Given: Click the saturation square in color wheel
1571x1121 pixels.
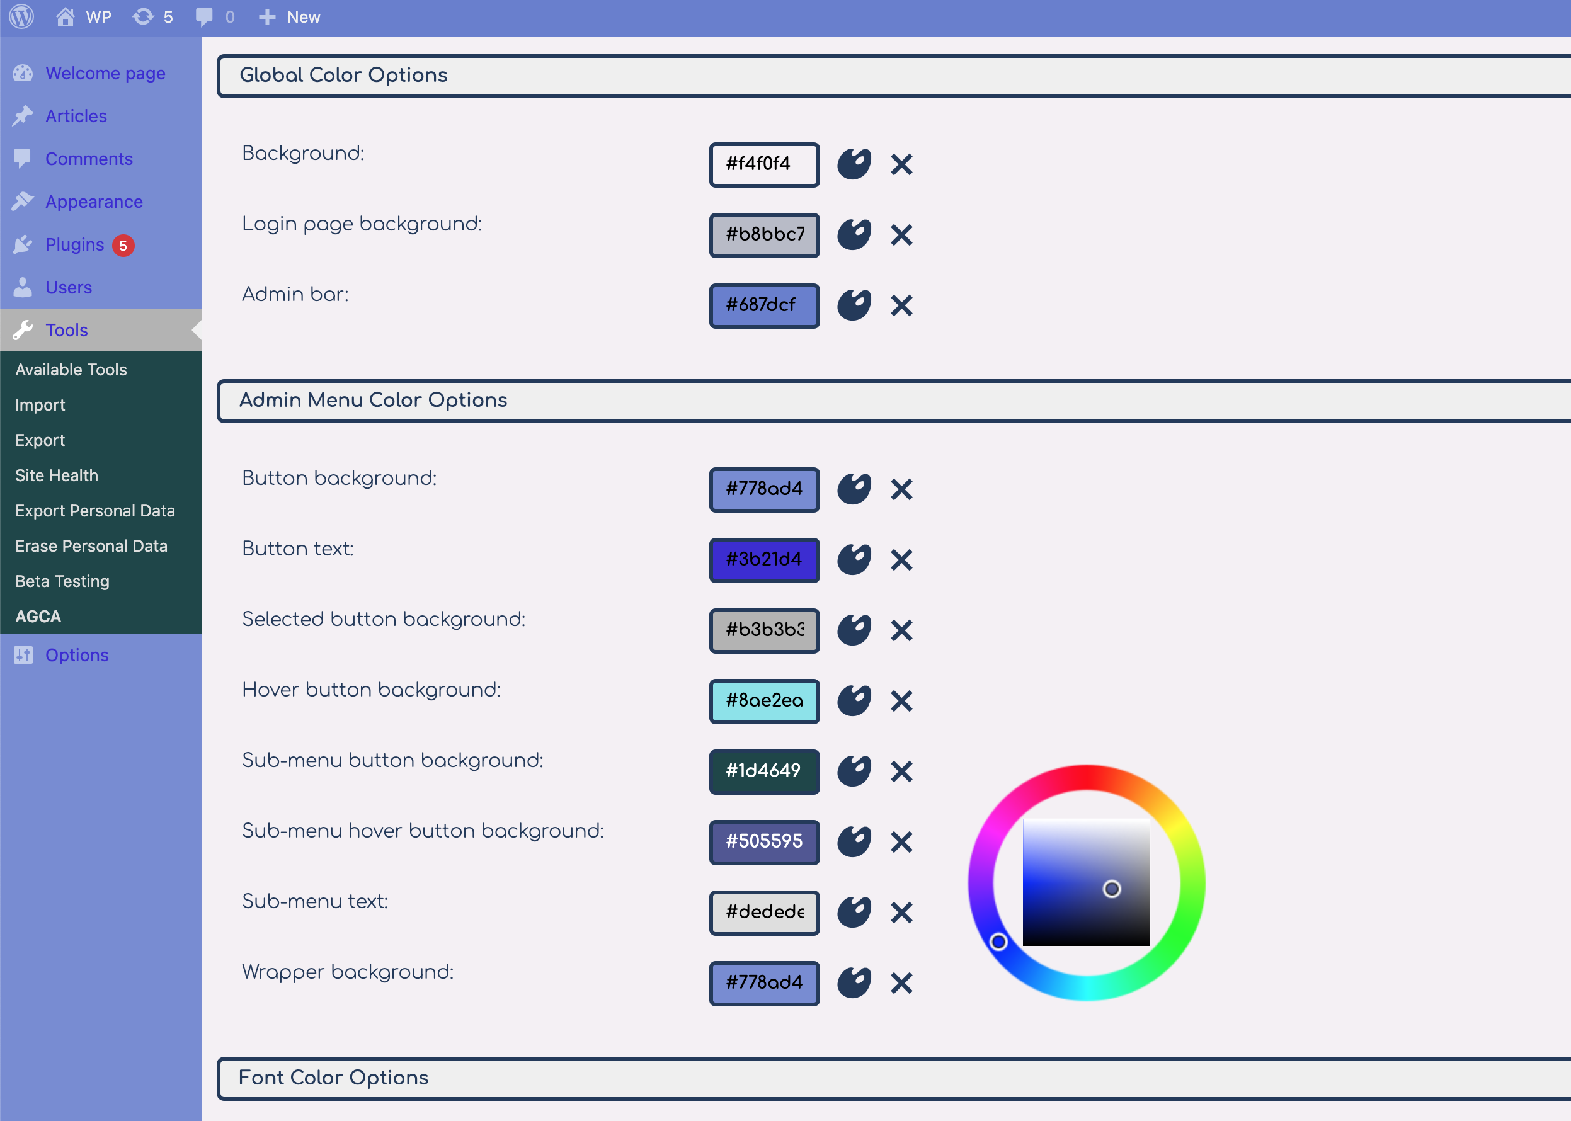Looking at the screenshot, I should click(x=1086, y=882).
